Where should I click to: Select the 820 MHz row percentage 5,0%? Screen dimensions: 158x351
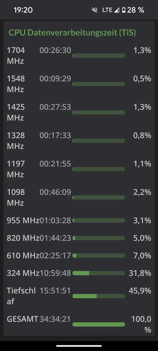(x=142, y=238)
